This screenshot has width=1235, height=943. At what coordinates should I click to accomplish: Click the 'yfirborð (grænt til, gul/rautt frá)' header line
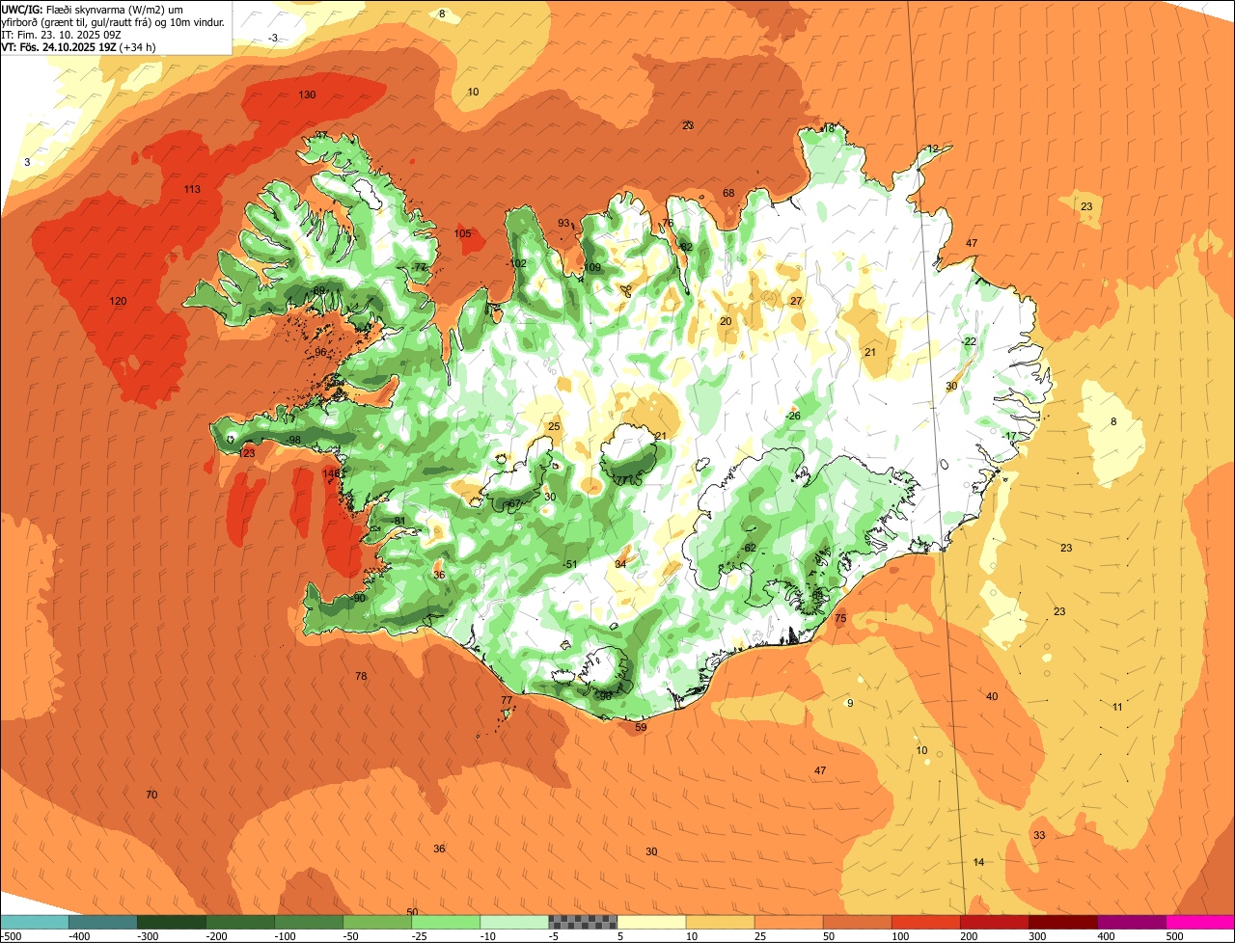pos(113,21)
